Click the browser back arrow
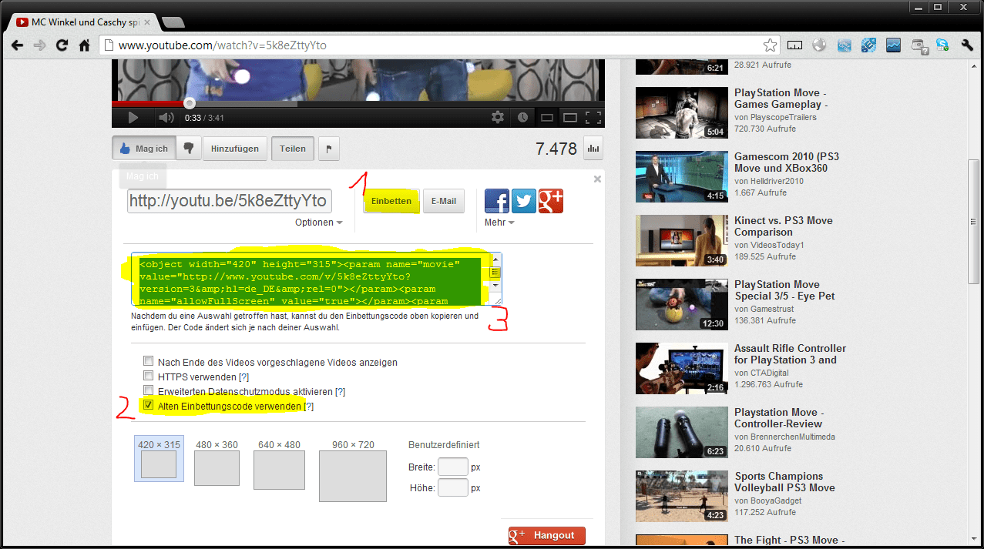This screenshot has height=549, width=984. (x=17, y=45)
